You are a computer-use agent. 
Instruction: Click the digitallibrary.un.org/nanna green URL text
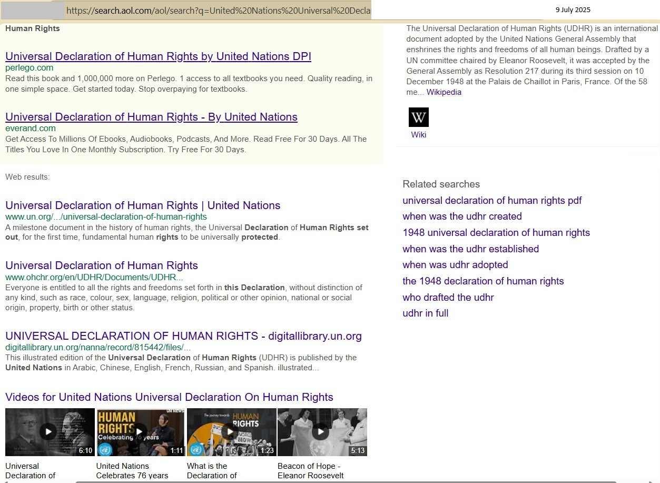[98, 348]
